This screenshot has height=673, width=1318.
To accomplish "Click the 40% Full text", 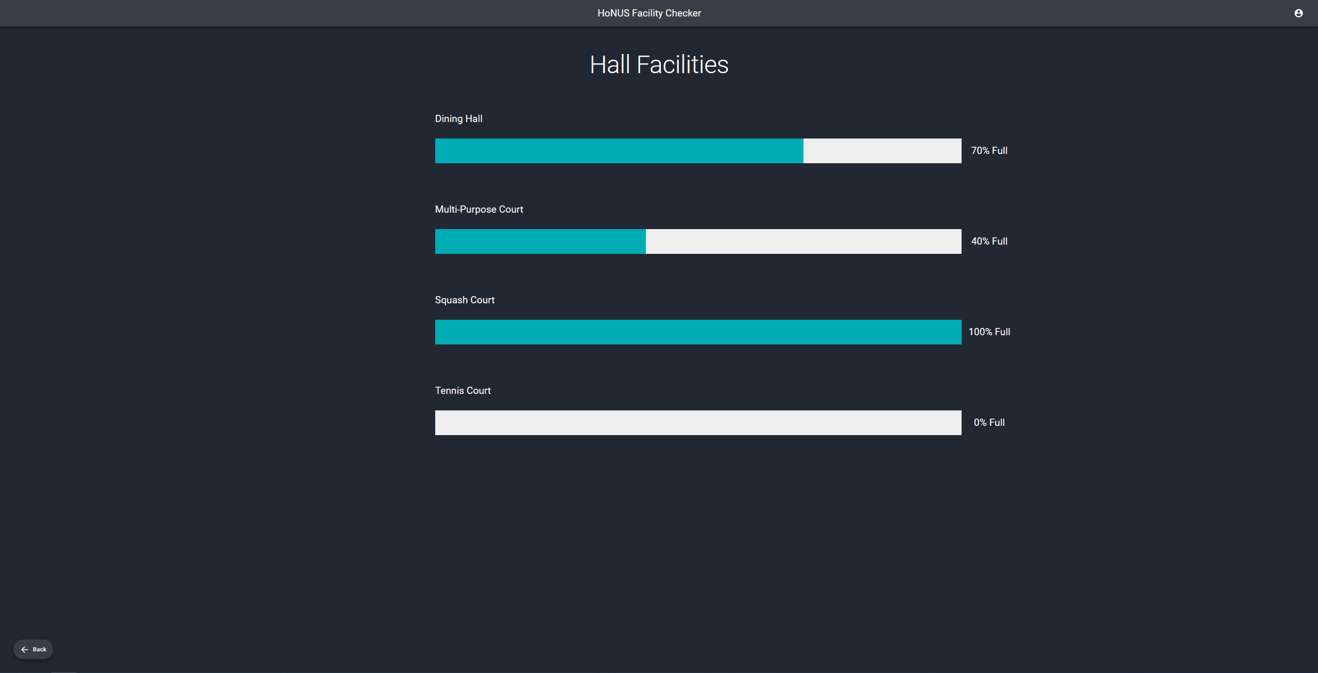I will coord(989,241).
